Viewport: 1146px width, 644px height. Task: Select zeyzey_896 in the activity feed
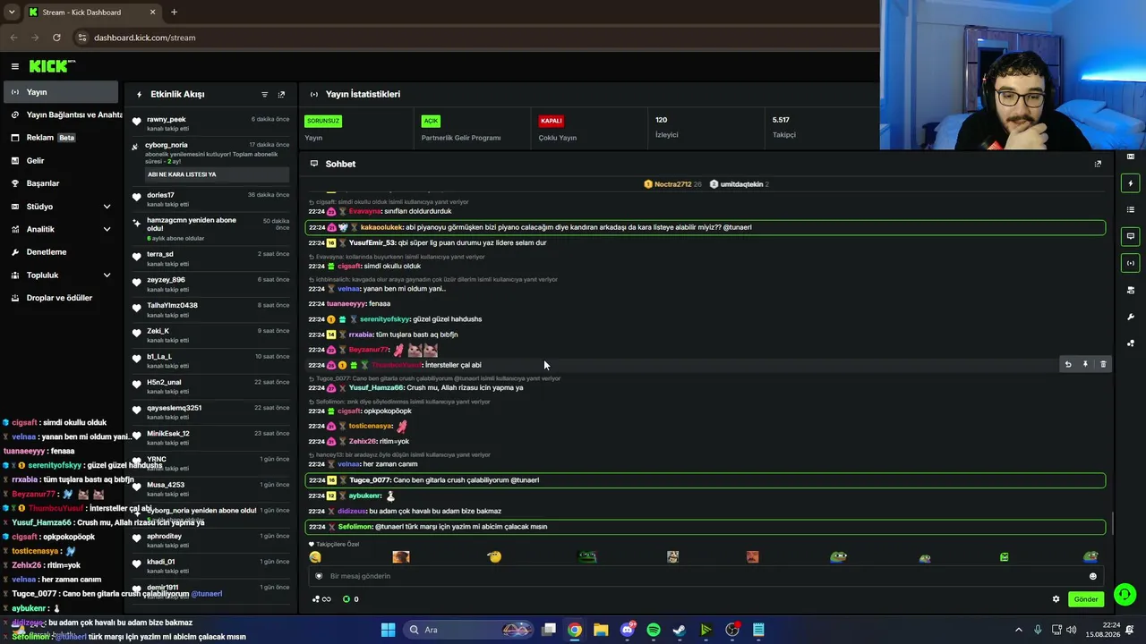[x=210, y=284]
